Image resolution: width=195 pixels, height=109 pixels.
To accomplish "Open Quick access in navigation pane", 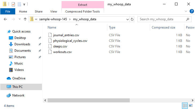I will tap(21, 31).
